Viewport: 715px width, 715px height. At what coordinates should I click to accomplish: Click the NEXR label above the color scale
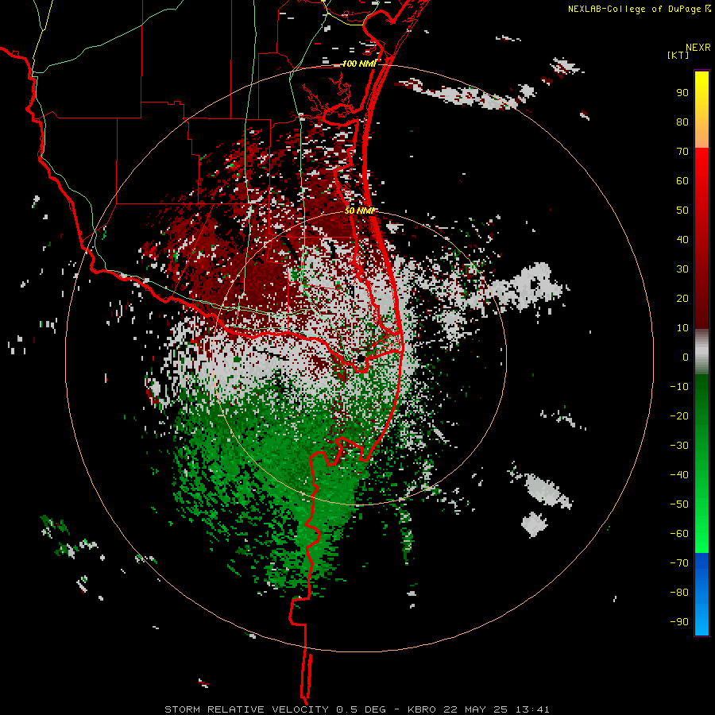698,48
